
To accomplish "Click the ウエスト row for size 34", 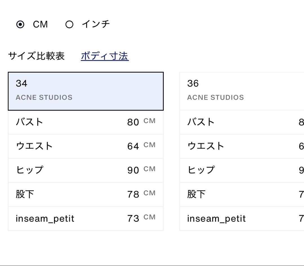I will point(86,146).
